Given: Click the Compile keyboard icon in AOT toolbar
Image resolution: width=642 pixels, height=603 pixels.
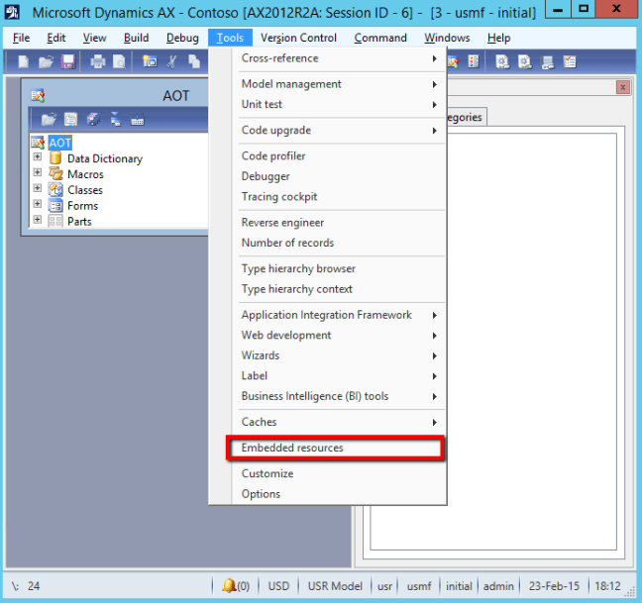Looking at the screenshot, I should [137, 120].
